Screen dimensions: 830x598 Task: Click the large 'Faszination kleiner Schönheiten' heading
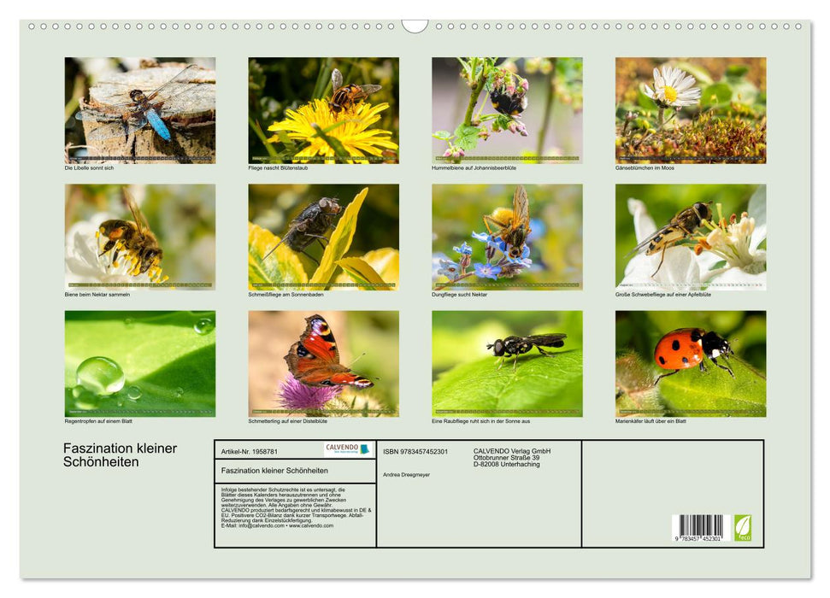pos(120,455)
